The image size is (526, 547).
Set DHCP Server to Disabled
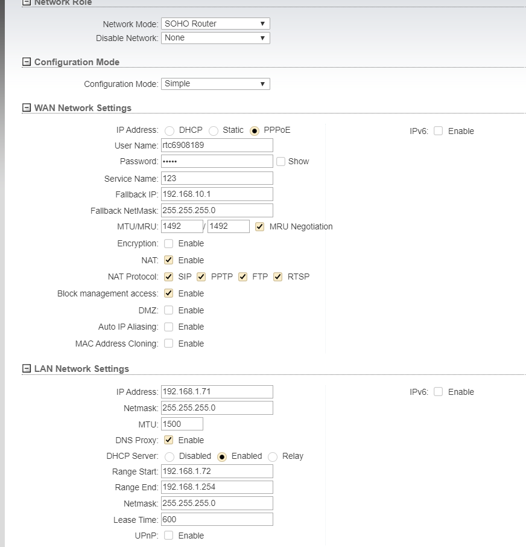point(170,456)
